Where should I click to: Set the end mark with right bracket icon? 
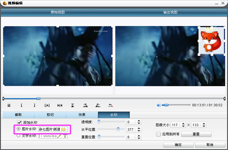34,105
